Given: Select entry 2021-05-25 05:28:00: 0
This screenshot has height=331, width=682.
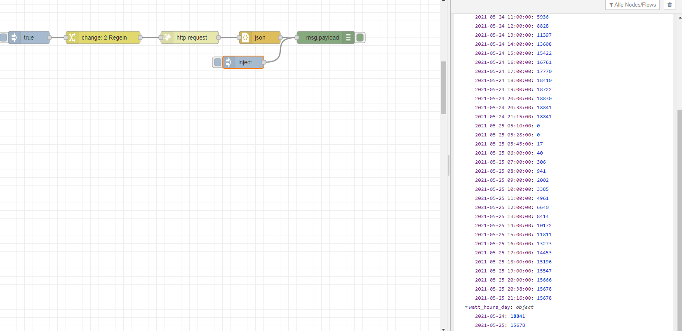Looking at the screenshot, I should click(x=508, y=135).
